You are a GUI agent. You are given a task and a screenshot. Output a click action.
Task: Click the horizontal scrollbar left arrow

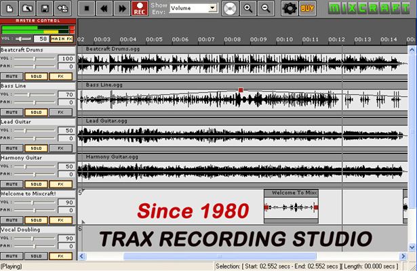82,256
